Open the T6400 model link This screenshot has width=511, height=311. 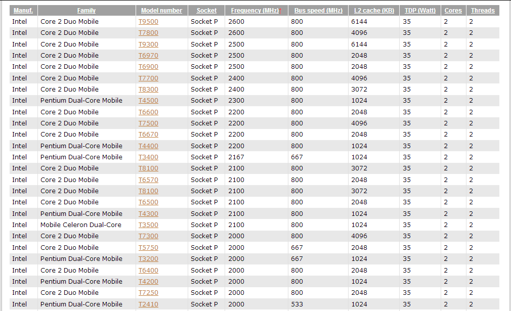[148, 271]
